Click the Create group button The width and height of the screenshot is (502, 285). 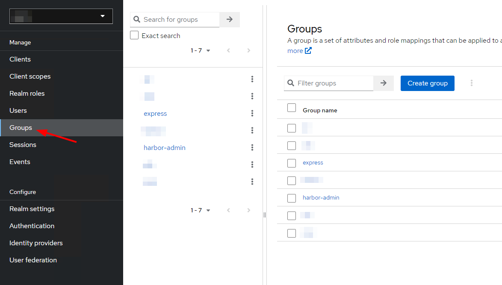427,83
